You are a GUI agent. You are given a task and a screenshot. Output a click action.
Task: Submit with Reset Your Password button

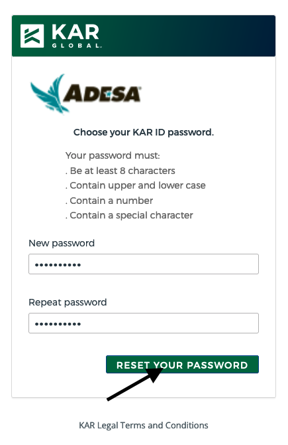(182, 365)
